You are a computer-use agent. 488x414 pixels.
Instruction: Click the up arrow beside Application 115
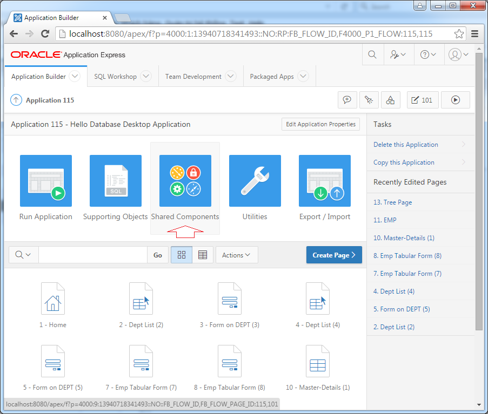point(16,100)
